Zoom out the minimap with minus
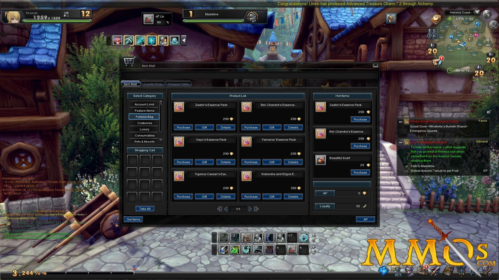This screenshot has height=280, width=499. 488,46
